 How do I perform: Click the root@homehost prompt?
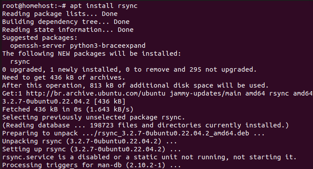[34, 6]
